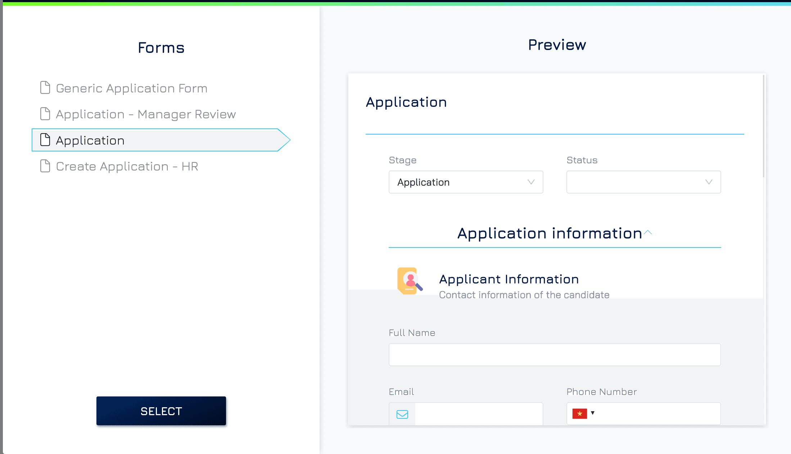The width and height of the screenshot is (791, 454).
Task: Click the preview panel vertical scrollbar
Action: [764, 126]
